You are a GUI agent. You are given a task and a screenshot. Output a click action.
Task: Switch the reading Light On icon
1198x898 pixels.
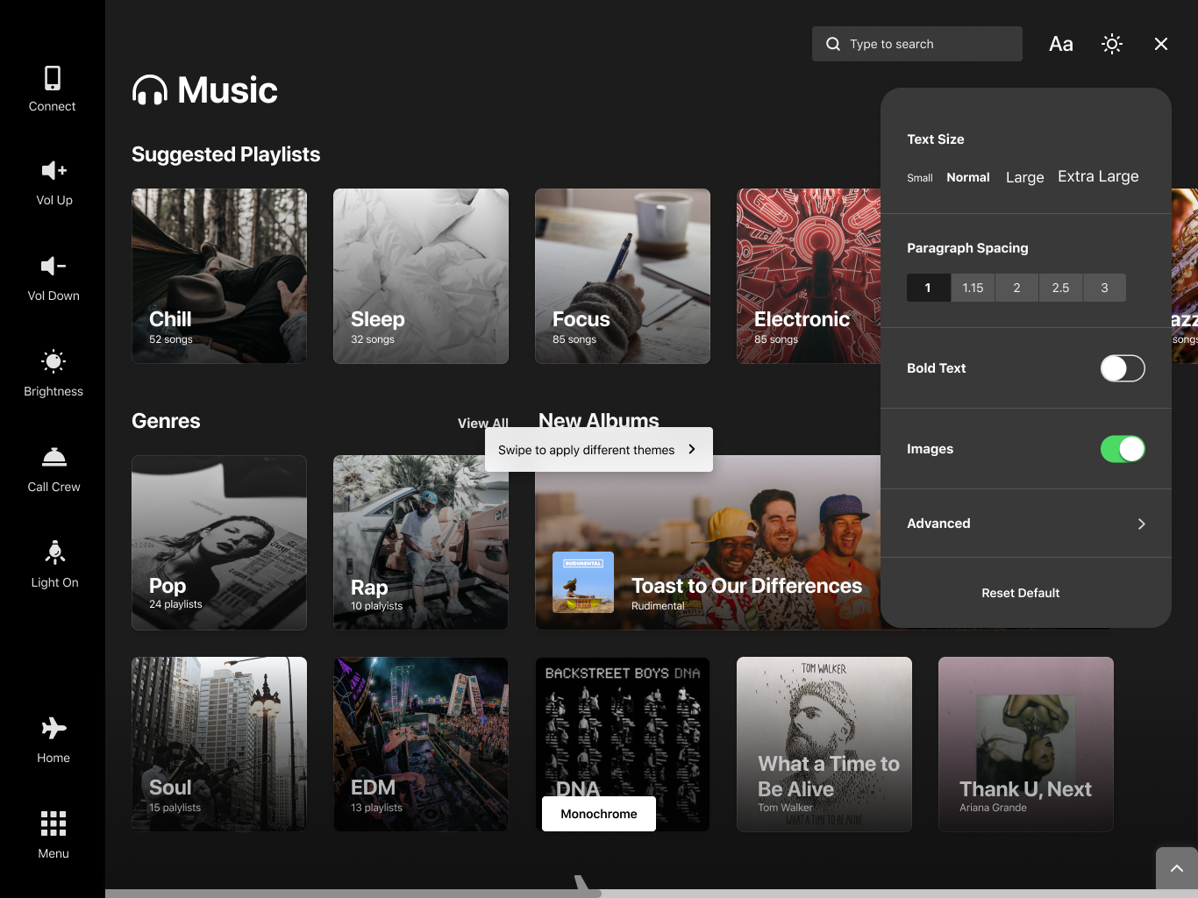54,552
